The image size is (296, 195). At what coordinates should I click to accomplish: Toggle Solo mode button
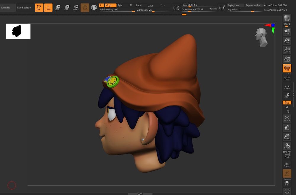pyautogui.click(x=287, y=183)
